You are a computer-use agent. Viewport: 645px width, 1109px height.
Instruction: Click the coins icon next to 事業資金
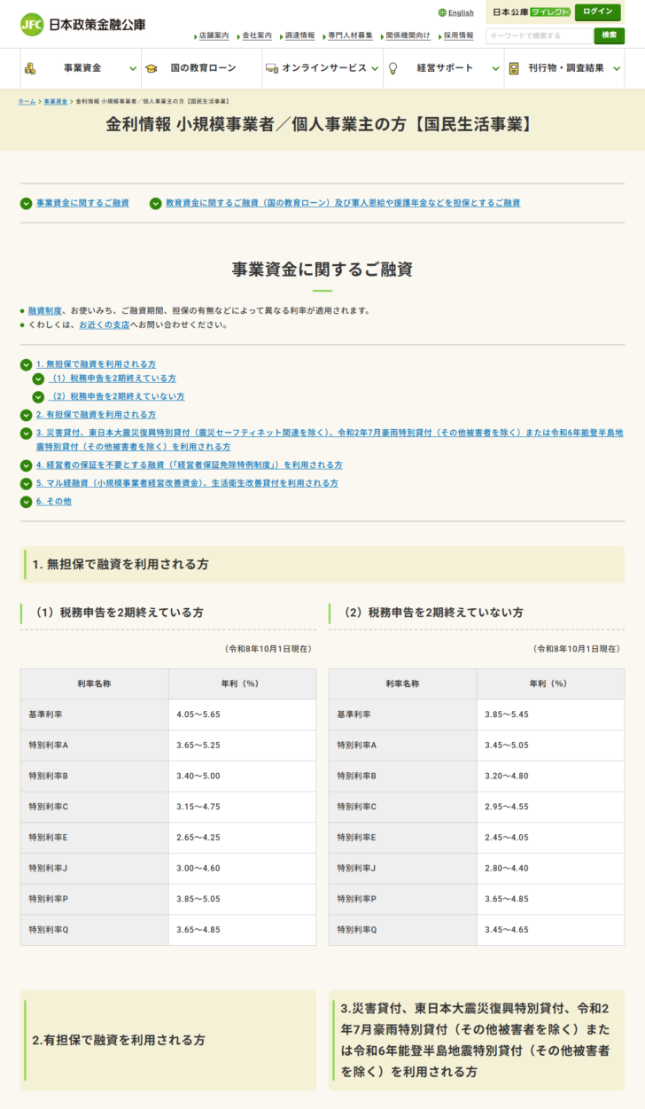[30, 68]
